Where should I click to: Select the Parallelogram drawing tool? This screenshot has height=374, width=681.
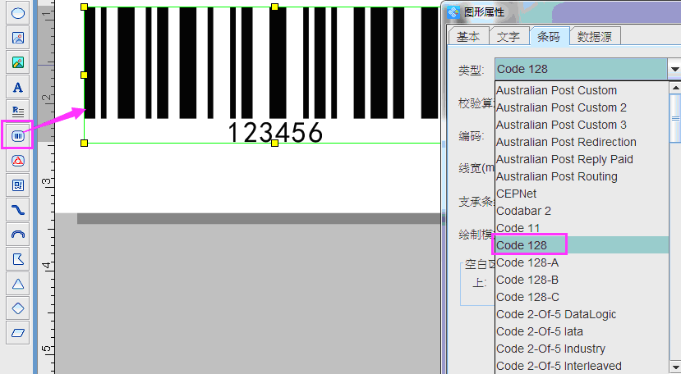(18, 333)
